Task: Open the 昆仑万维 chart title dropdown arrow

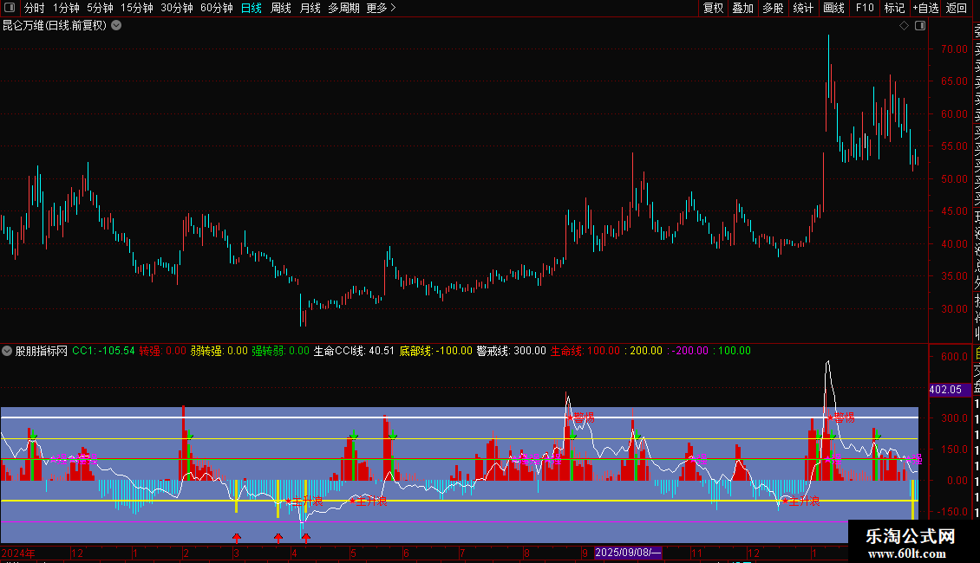Action: [x=116, y=26]
